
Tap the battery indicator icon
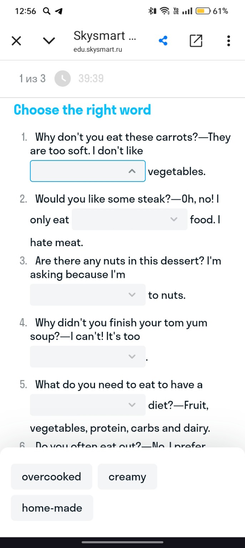[x=202, y=11]
